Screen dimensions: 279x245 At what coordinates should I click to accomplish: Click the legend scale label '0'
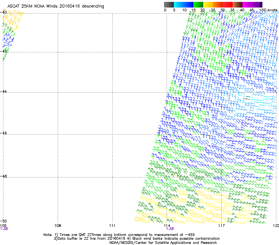click(x=165, y=10)
